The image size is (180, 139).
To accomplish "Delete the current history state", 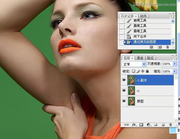I will coord(167,47).
